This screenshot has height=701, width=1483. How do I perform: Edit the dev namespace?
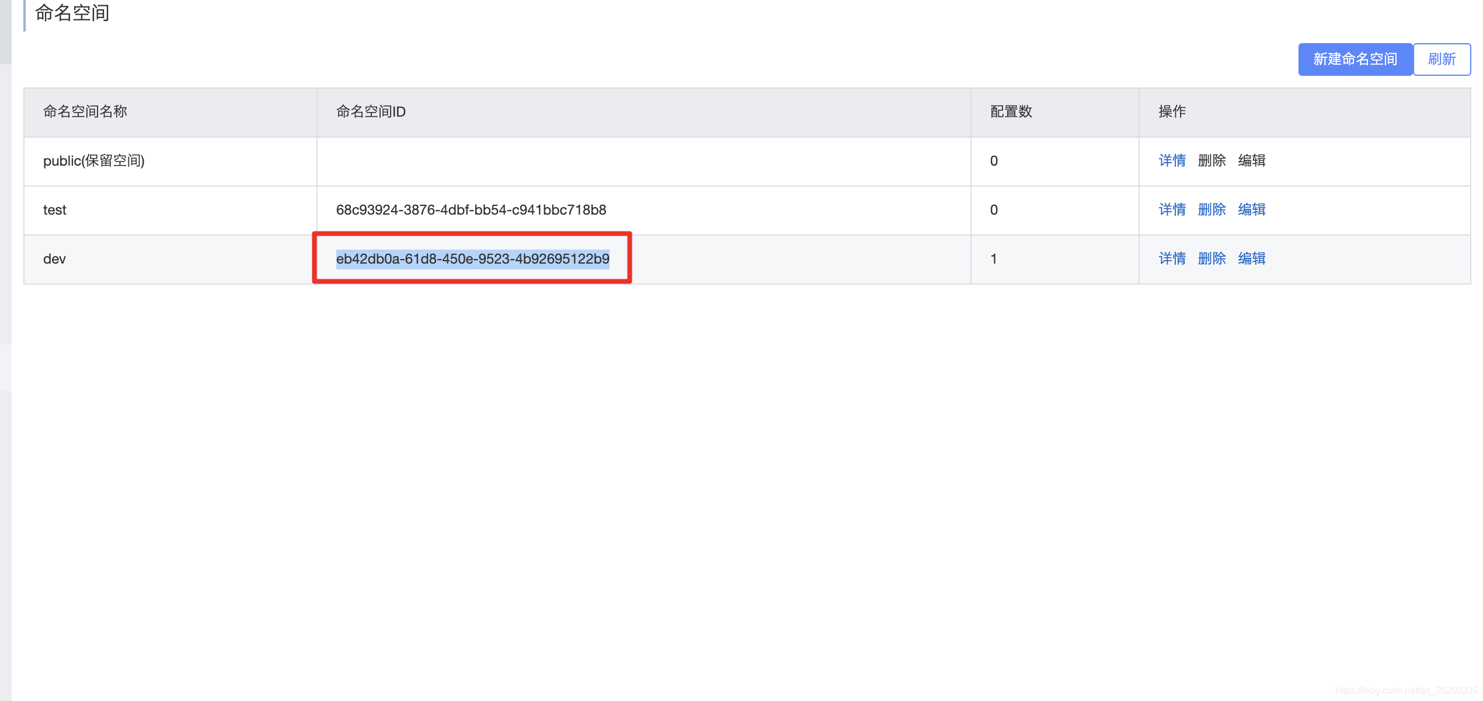[1252, 259]
